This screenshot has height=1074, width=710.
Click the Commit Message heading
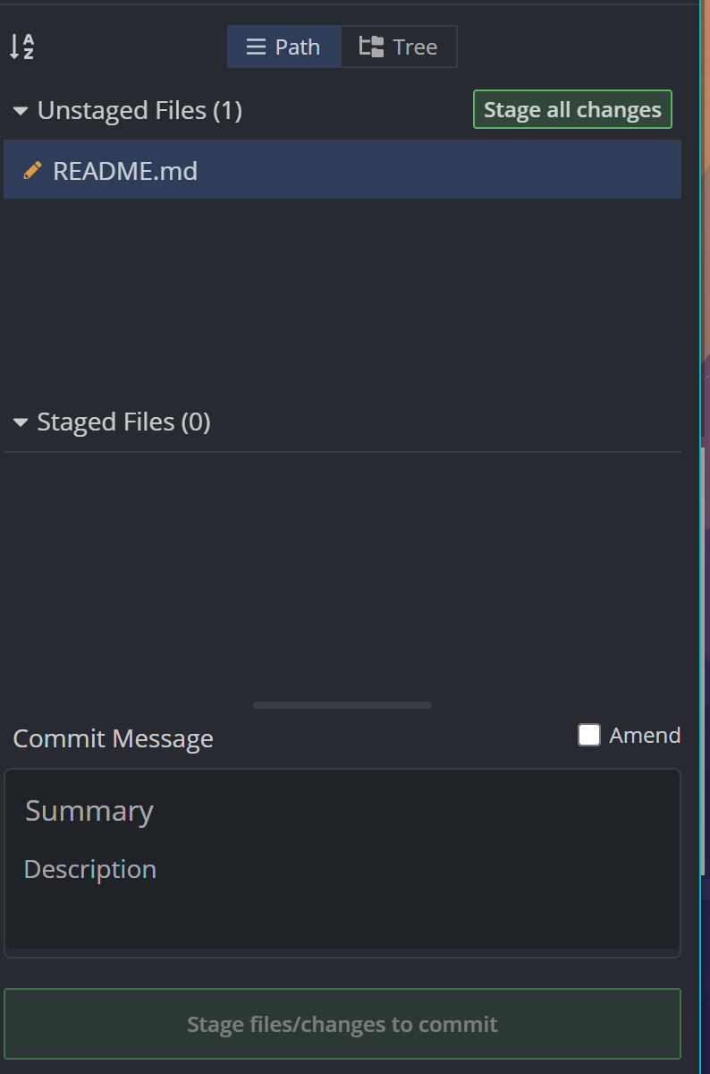coord(114,739)
